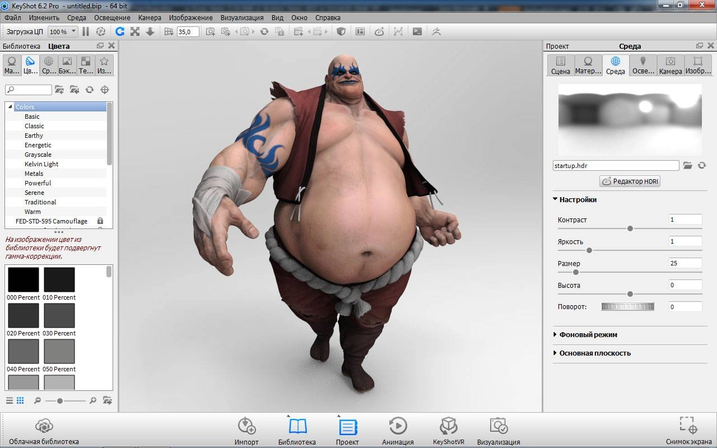This screenshot has height=448, width=717.
Task: Switch to the Сцена tab
Action: [560, 65]
